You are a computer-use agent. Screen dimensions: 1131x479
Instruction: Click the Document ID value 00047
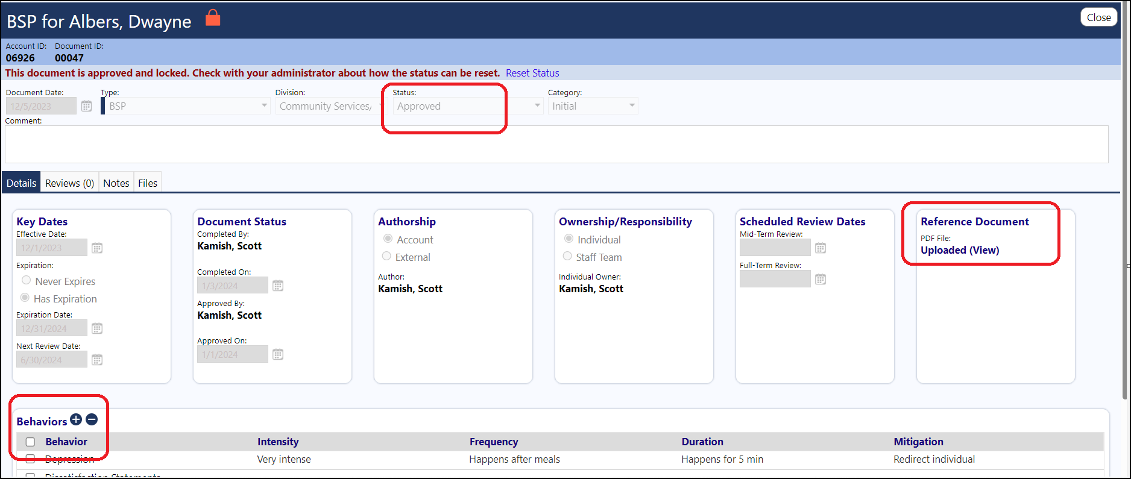point(69,58)
